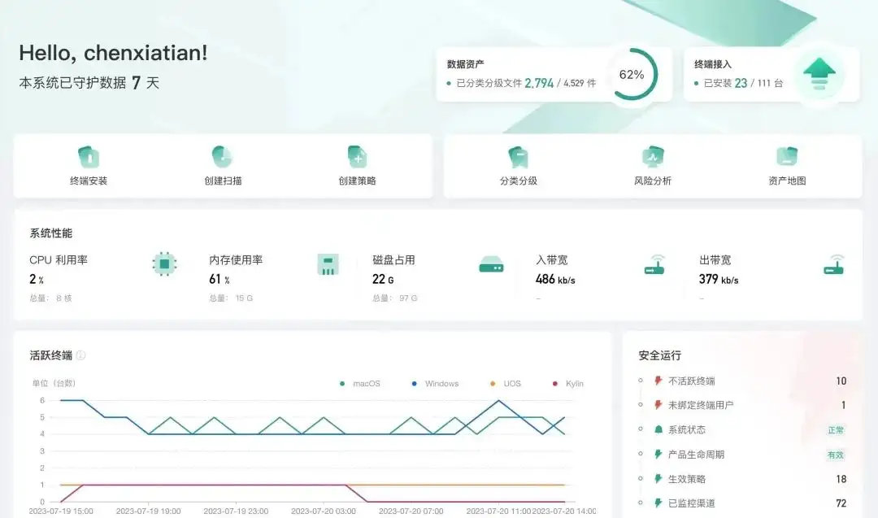Click the bell icon beside 系统状态
The height and width of the screenshot is (518, 878).
tap(658, 429)
